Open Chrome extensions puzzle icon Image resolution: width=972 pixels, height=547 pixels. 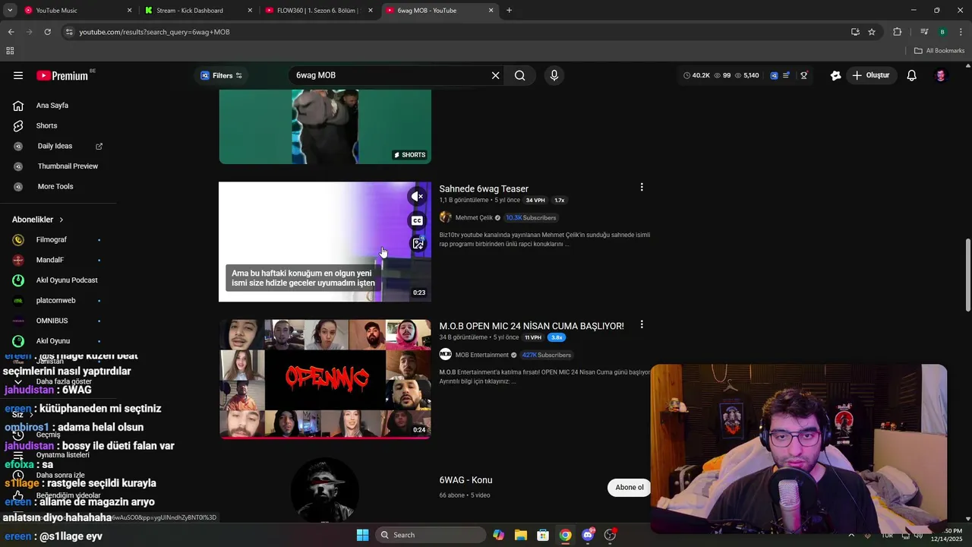(x=898, y=32)
